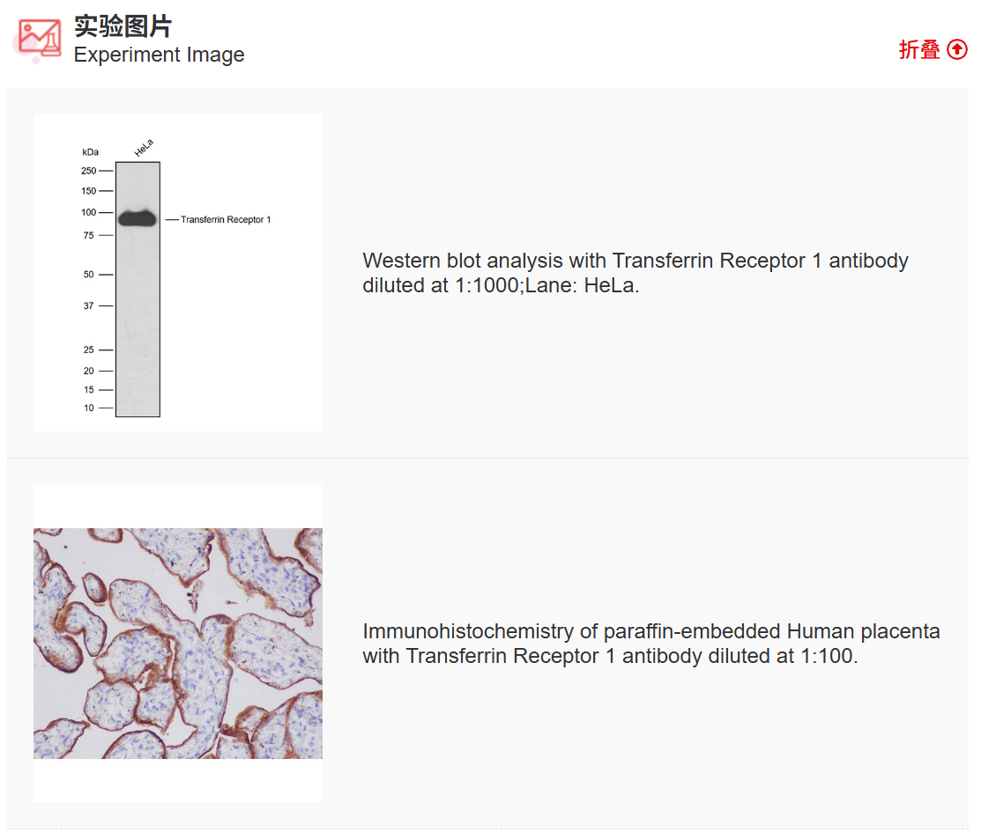
Task: Click the Experiment Image subtitle text
Action: [160, 55]
